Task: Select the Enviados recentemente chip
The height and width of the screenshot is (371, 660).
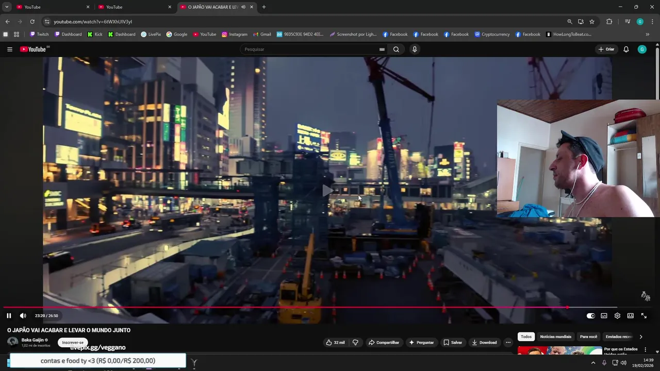Action: (x=618, y=336)
